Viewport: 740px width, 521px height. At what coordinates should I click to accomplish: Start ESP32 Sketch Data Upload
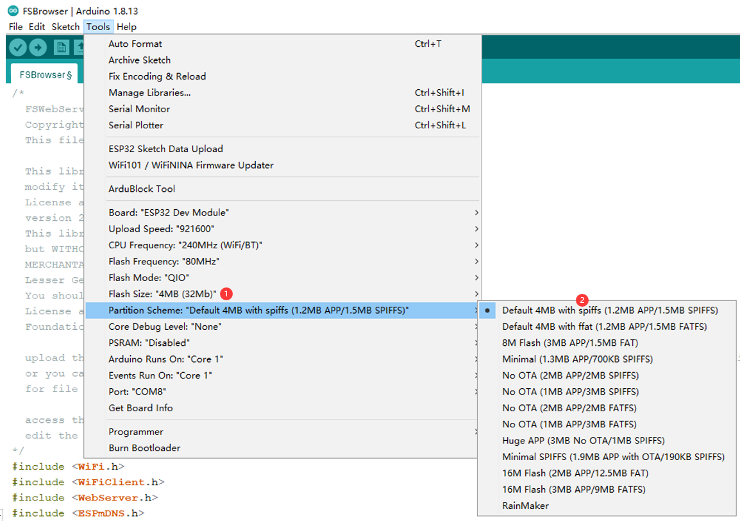(x=282, y=149)
